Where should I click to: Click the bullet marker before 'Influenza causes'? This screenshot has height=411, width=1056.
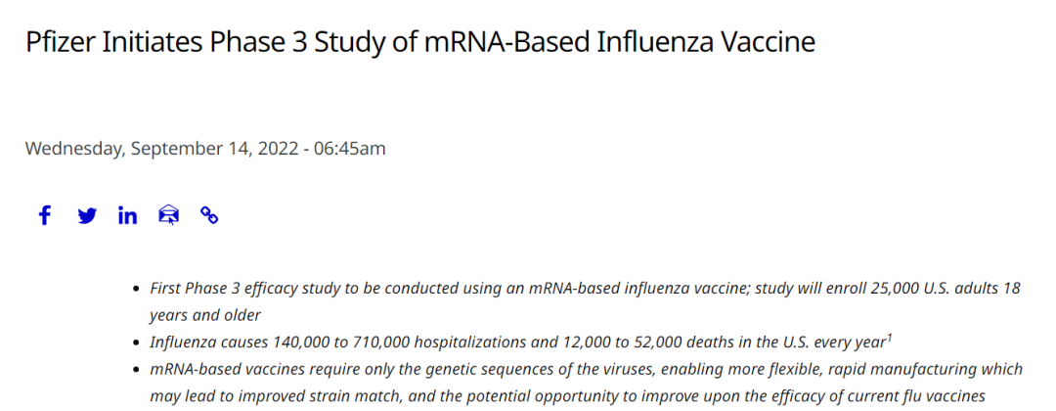pyautogui.click(x=135, y=343)
